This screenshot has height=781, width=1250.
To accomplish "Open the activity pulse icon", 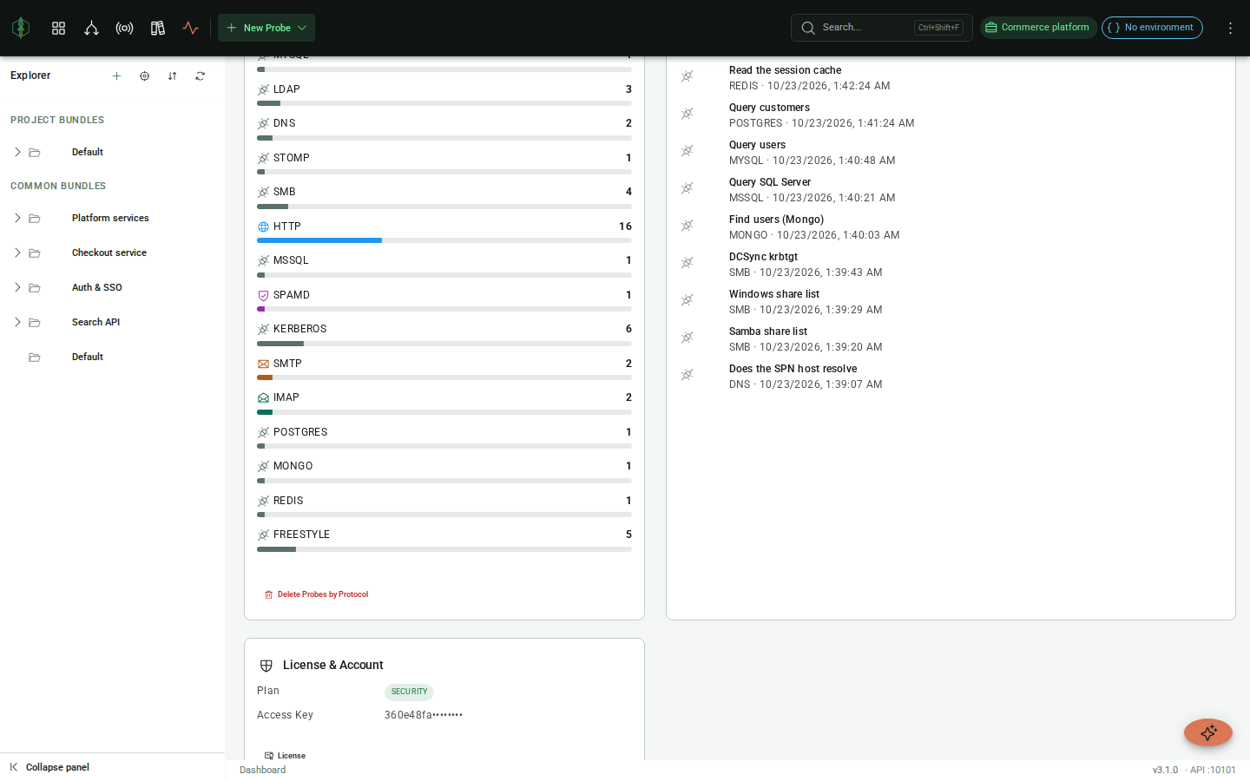I will pos(190,28).
